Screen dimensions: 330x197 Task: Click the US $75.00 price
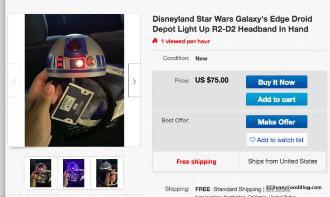pyautogui.click(x=212, y=80)
